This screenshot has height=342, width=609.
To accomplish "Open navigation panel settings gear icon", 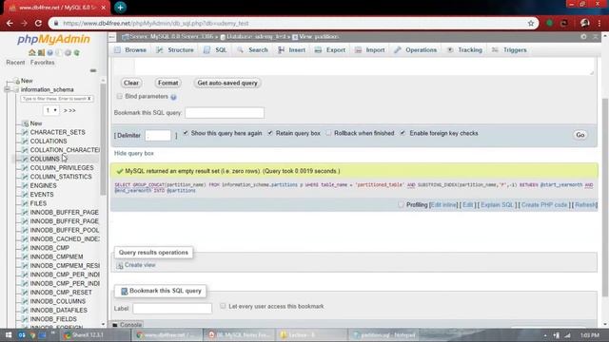I will [68, 52].
